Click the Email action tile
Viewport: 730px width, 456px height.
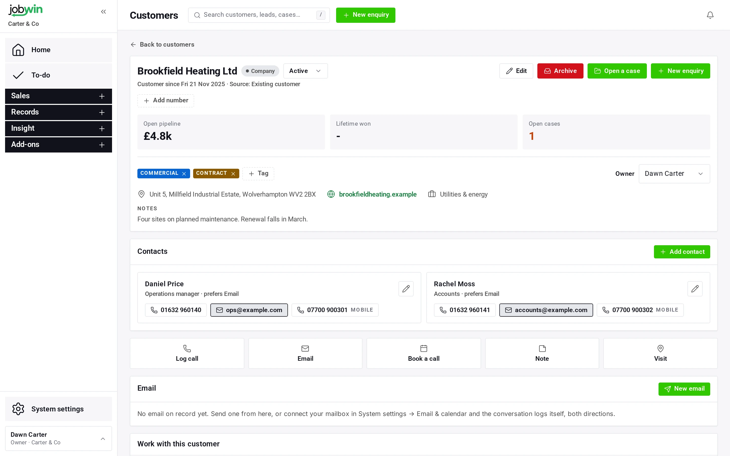coord(305,353)
